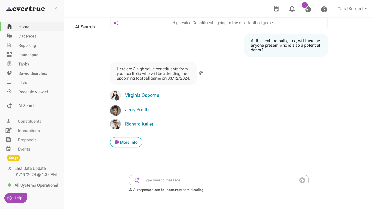Viewport: 372px width, 209px height.
Task: Click the AI responses can be inaccurate warning
Action: coord(166,190)
